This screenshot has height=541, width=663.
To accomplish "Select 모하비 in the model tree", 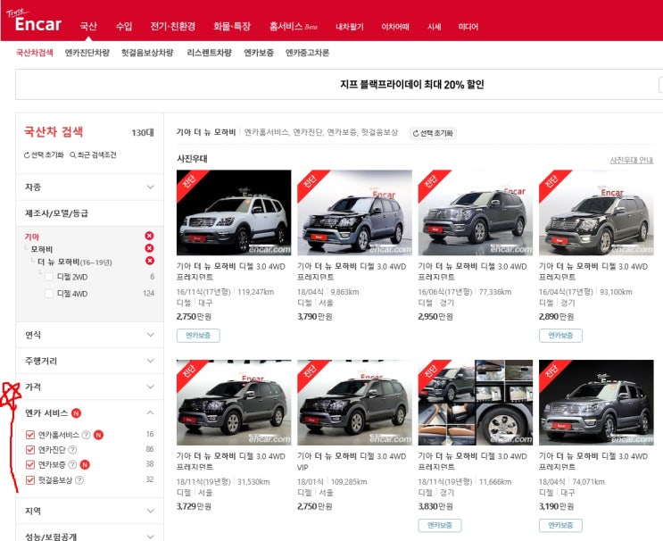I will pyautogui.click(x=42, y=250).
